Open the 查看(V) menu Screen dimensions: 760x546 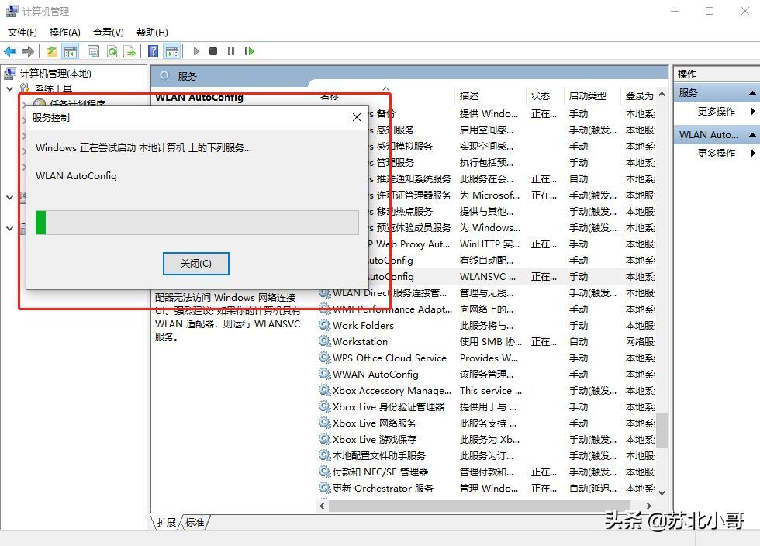tap(109, 32)
